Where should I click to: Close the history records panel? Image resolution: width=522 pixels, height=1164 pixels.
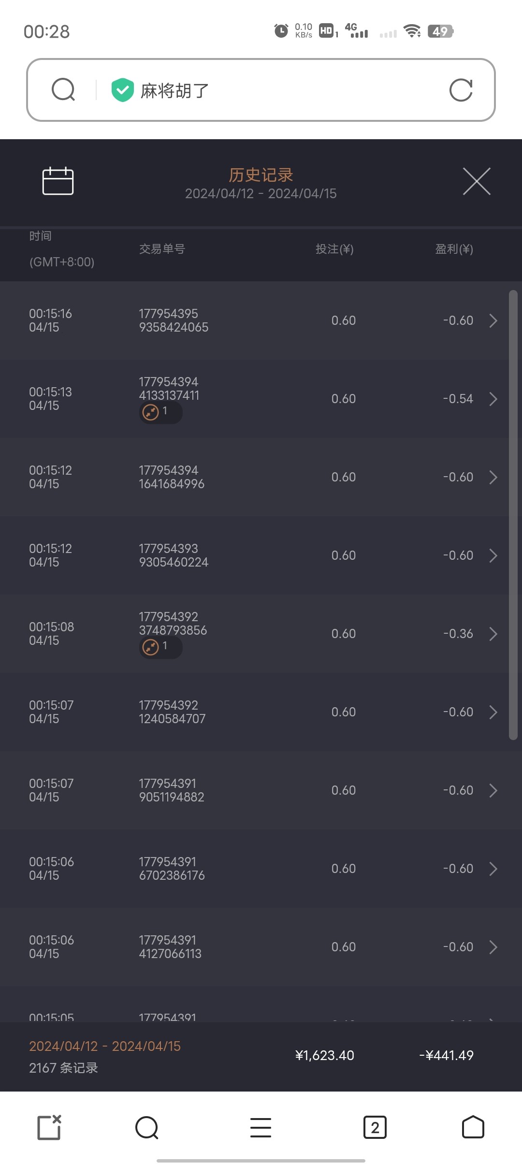point(477,181)
